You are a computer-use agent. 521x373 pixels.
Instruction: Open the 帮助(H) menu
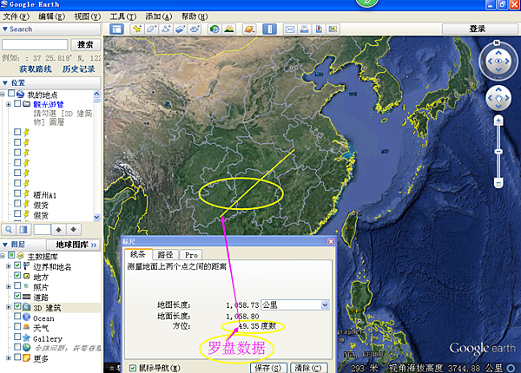(195, 16)
